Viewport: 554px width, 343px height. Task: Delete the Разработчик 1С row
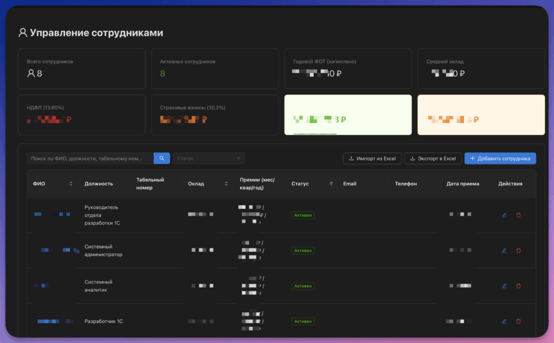point(518,321)
